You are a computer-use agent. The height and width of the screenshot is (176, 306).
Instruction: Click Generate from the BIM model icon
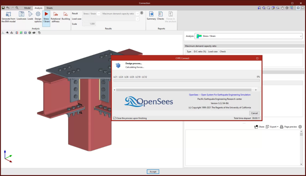tap(8, 17)
